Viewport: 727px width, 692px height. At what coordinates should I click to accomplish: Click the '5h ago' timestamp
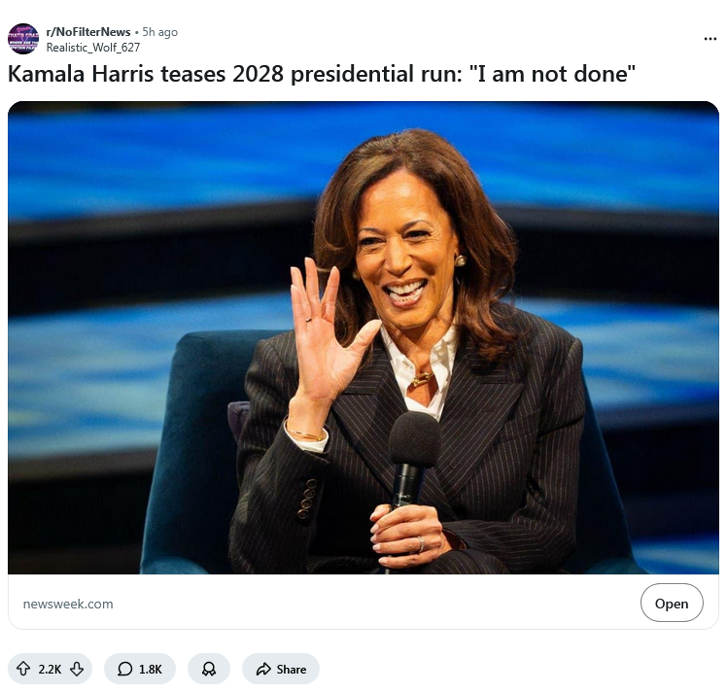coord(160,32)
